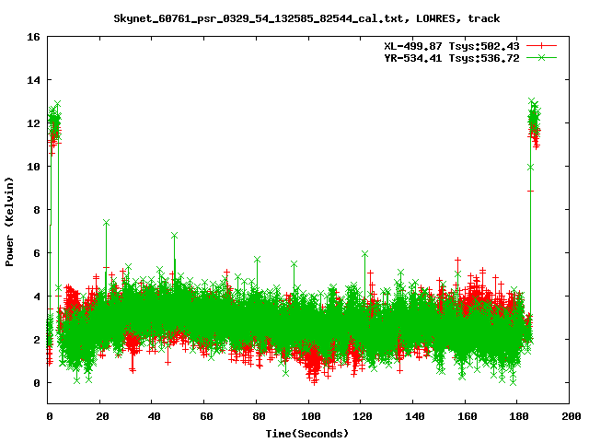589x442 pixels.
Task: Click the green spike peak near 22 seconds
Action: coord(106,223)
